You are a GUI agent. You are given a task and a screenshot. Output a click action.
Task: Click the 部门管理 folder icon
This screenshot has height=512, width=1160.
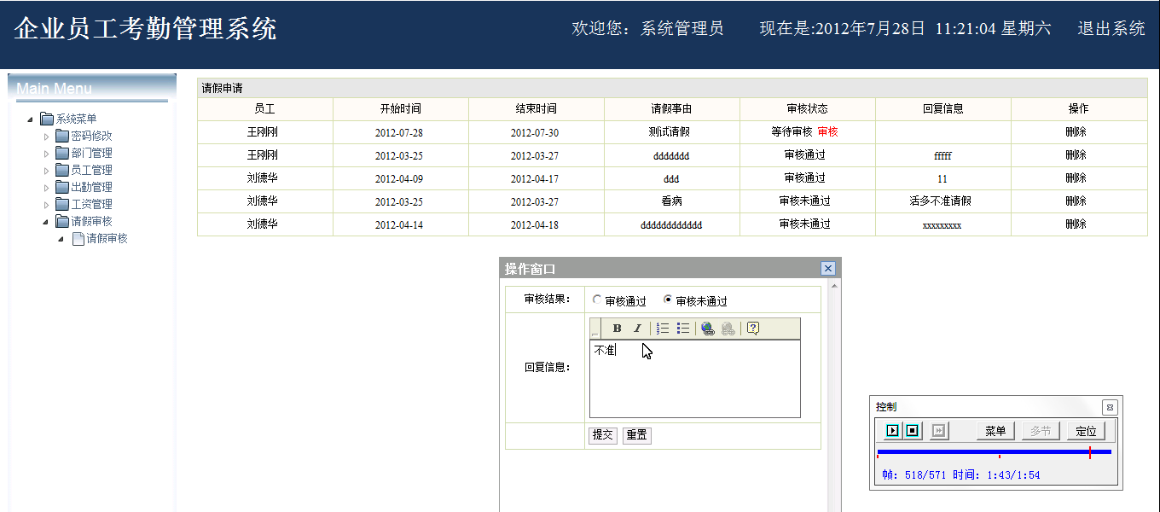pos(62,153)
